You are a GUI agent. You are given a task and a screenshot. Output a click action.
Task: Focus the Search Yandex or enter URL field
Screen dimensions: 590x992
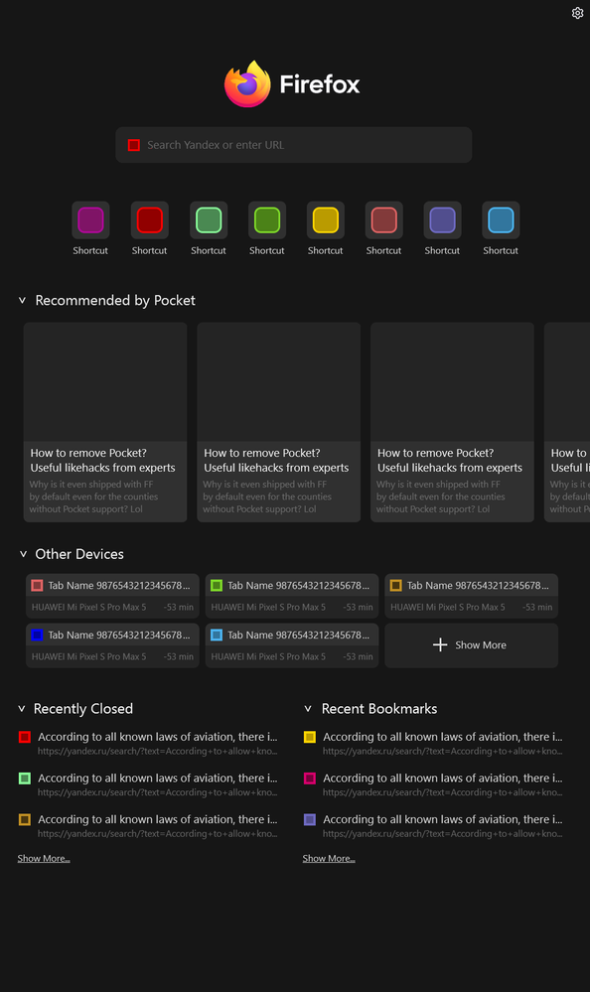294,145
